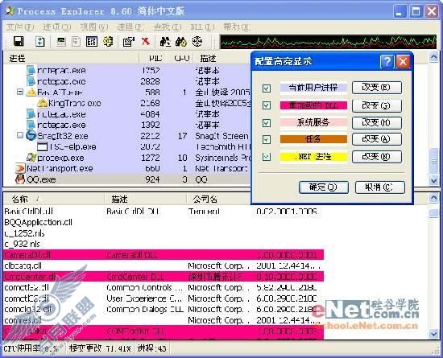Click the notepad icon of PID 1392 row
This screenshot has height=358, width=443.
click(x=31, y=125)
